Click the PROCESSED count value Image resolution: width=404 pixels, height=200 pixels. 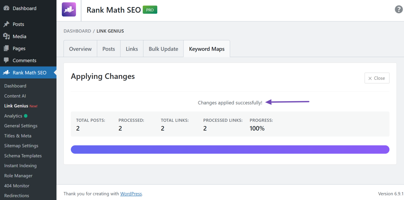[x=120, y=128]
